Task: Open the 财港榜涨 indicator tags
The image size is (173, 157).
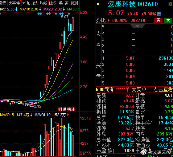Action: 67,109
